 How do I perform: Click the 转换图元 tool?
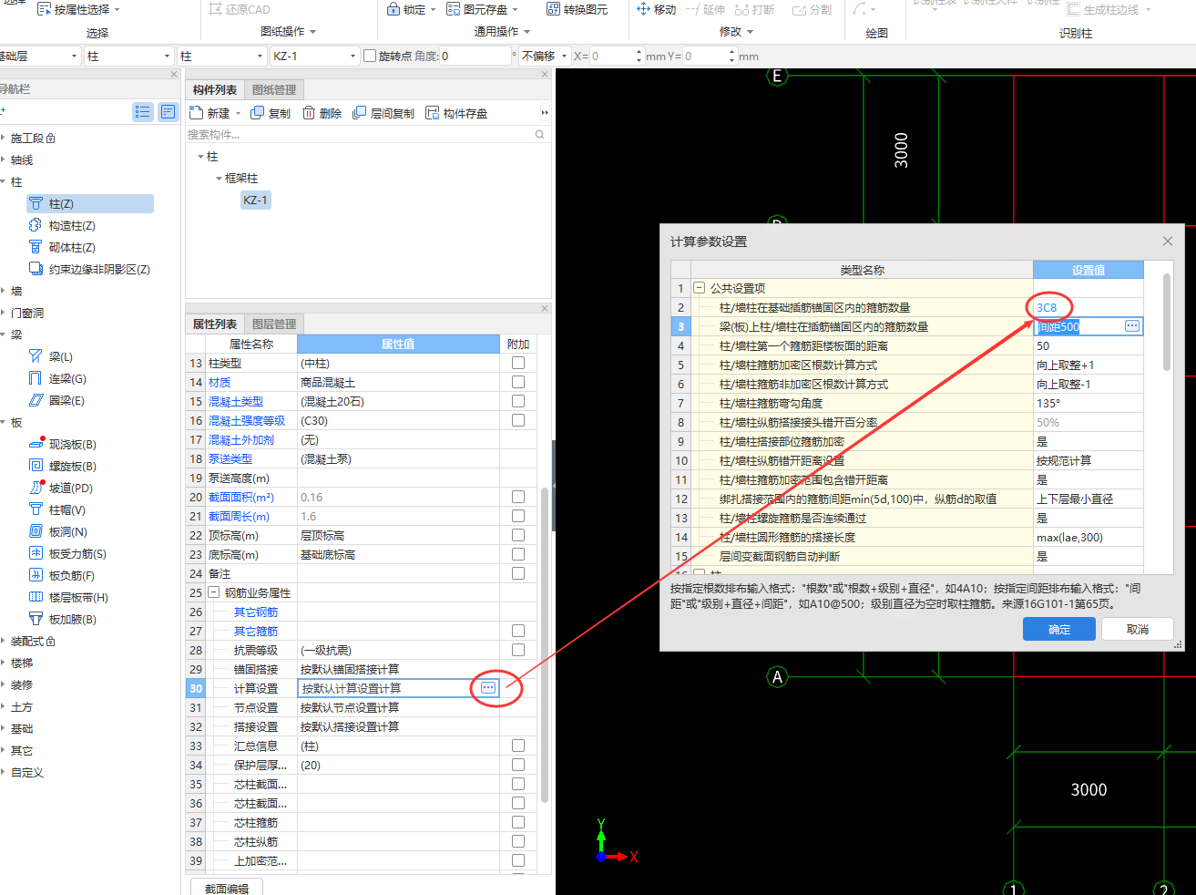click(578, 9)
